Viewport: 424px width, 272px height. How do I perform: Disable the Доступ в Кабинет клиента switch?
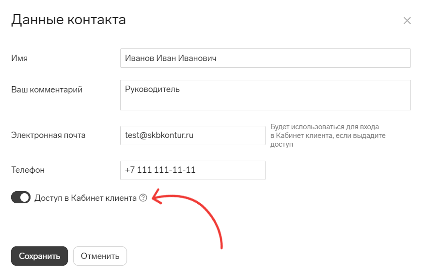point(21,197)
